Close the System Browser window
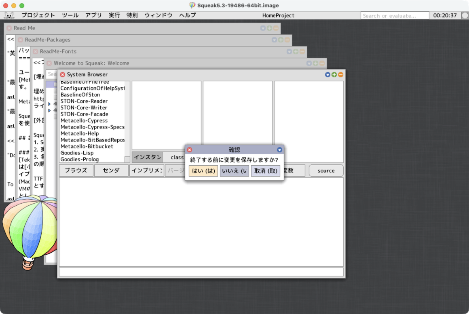 tap(62, 75)
